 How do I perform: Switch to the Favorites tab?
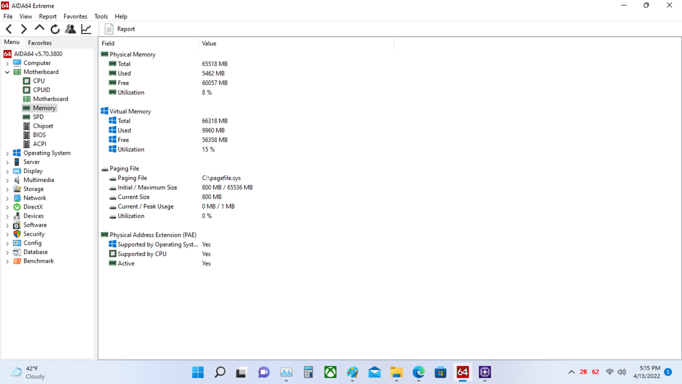39,43
